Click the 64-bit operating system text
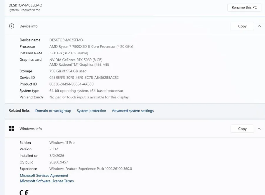 point(86,91)
